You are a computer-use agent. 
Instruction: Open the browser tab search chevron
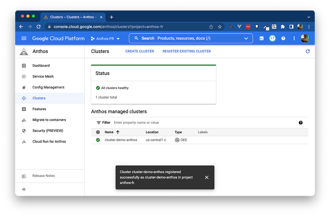[x=309, y=17]
